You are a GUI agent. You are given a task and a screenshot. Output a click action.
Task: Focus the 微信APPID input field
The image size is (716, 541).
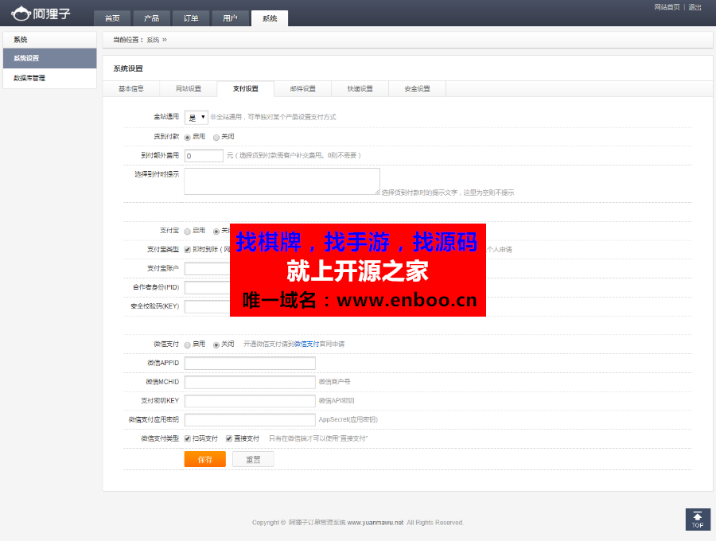click(x=250, y=363)
